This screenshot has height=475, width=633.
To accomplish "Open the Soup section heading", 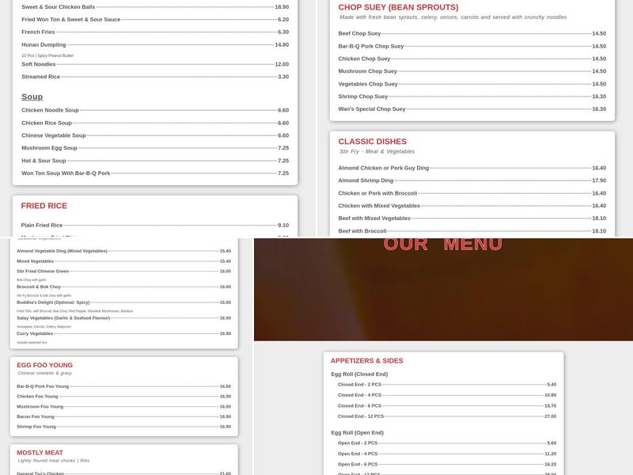I will 32,97.
